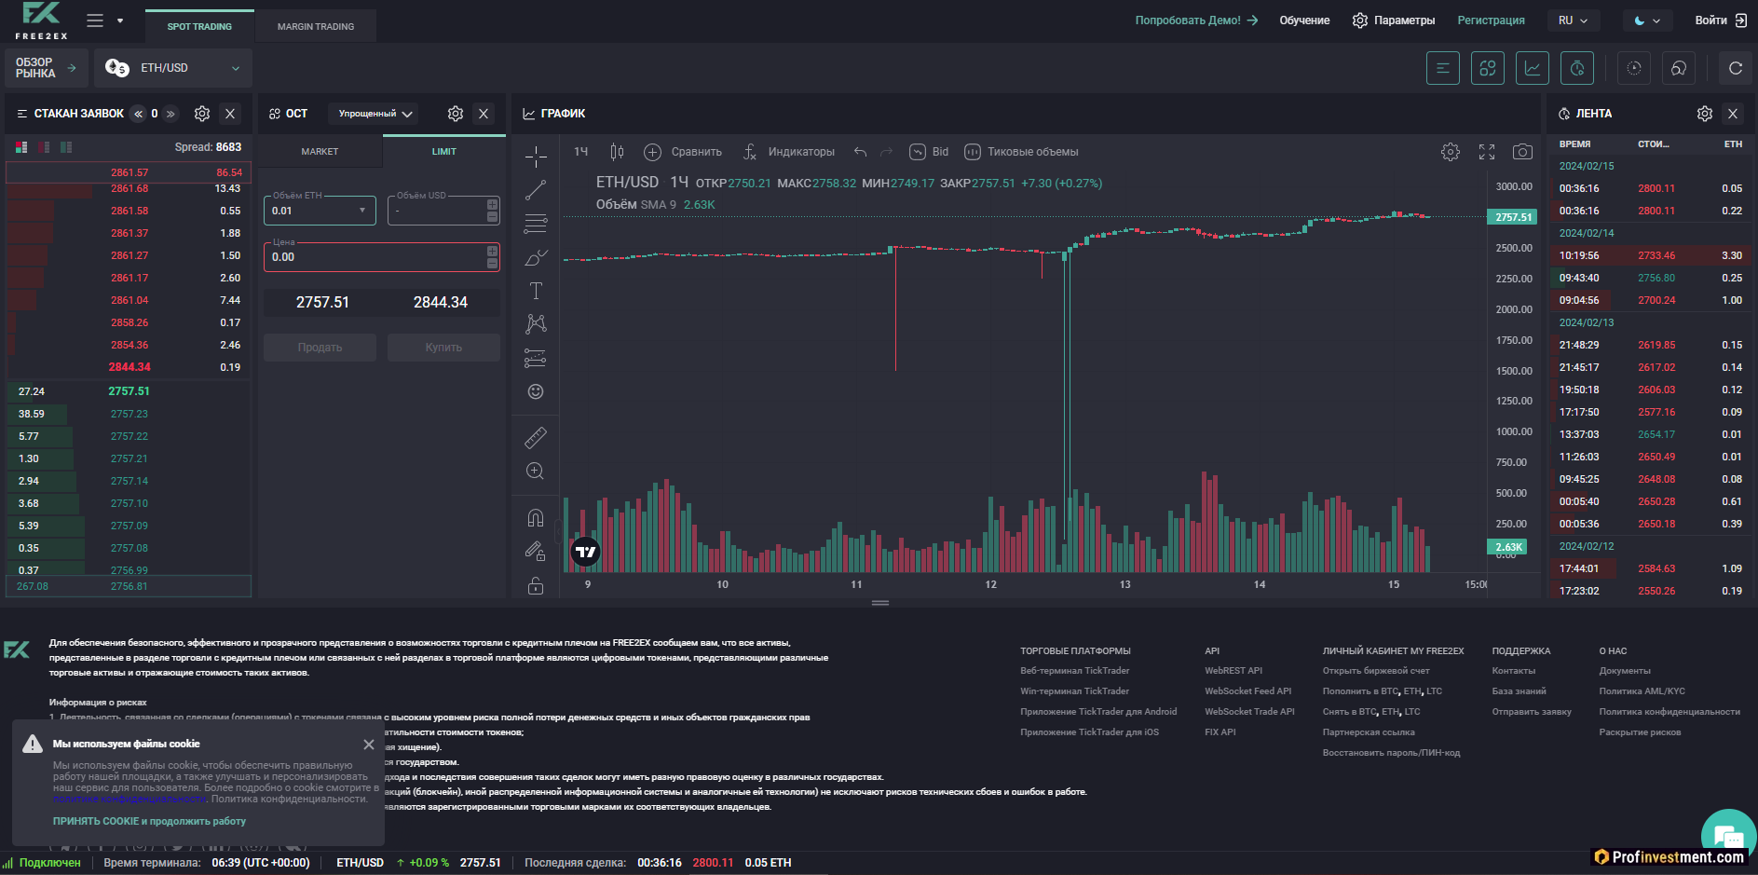Open the Обучение menu item
The width and height of the screenshot is (1758, 875).
pos(1304,21)
